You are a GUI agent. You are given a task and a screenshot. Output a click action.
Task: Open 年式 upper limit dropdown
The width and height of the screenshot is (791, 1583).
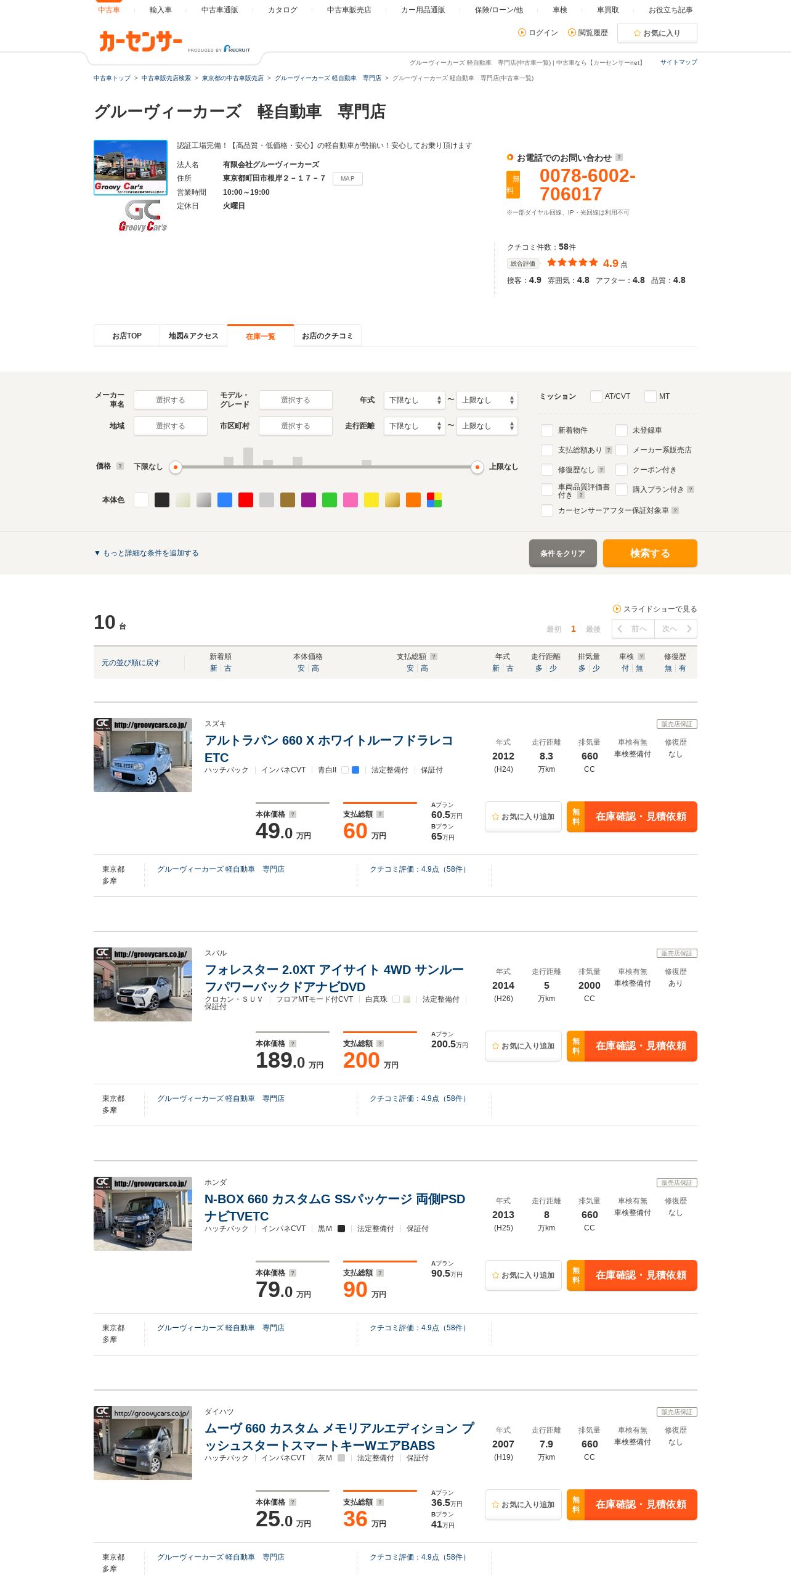click(487, 400)
